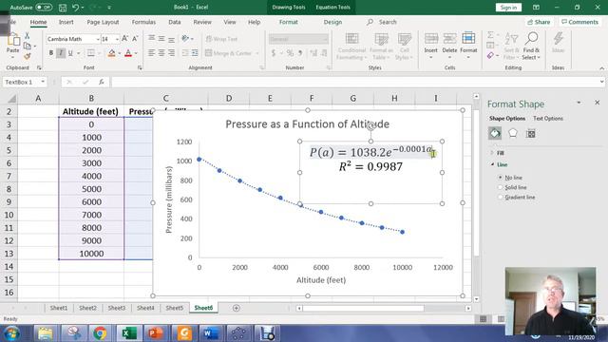Click Increase Font Size icon

coord(124,39)
